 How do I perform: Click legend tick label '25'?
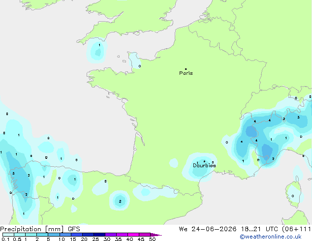point(95,239)
